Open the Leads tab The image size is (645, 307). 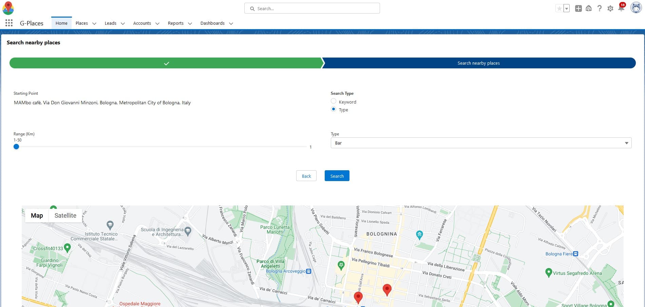pyautogui.click(x=111, y=23)
